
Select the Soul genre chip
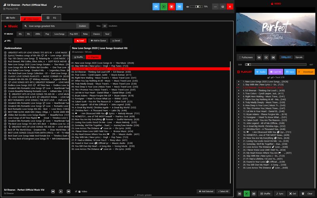tap(107, 34)
